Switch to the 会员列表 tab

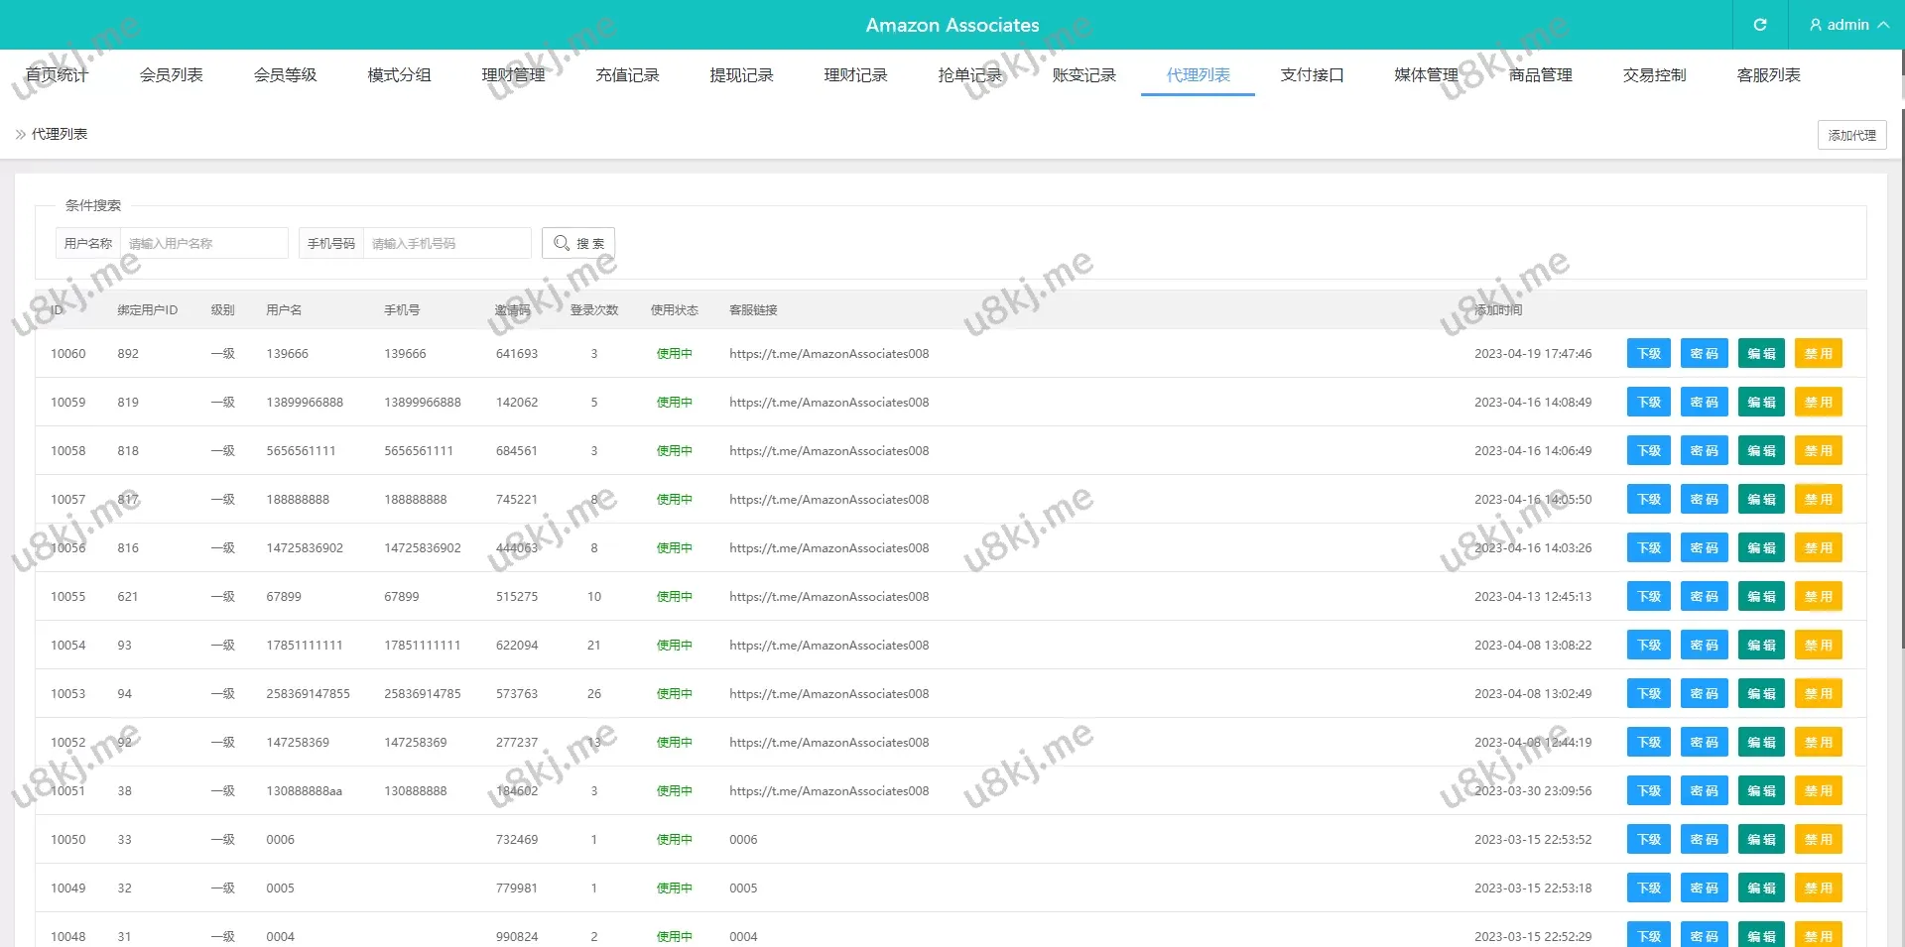tap(171, 75)
